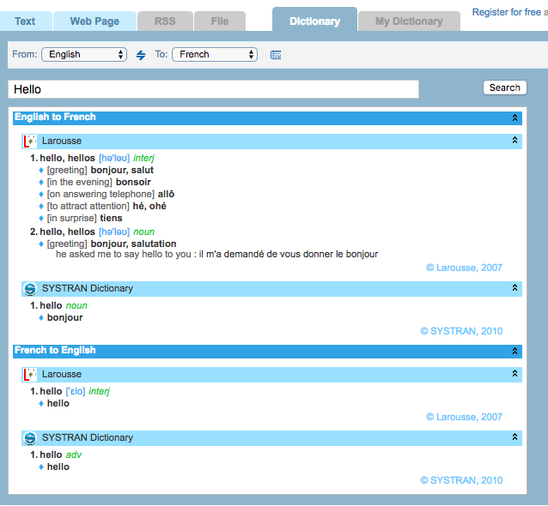Viewport: 548px width, 506px height.
Task: Collapse SYSTRAN Dictionary under French to English
Action: pyautogui.click(x=515, y=438)
